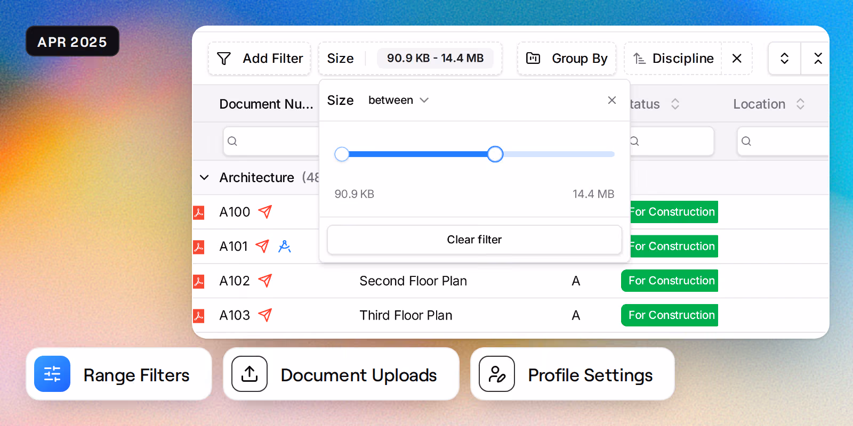Click the send icon next to A101

tap(262, 246)
